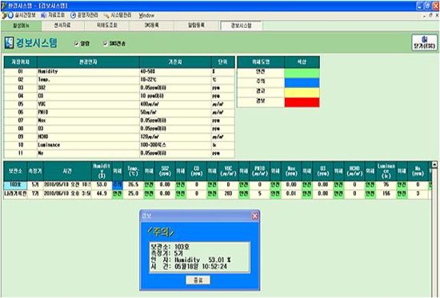Click the 경보시스템 header icon
Image resolution: width=440 pixels, height=298 pixels.
(x=9, y=43)
